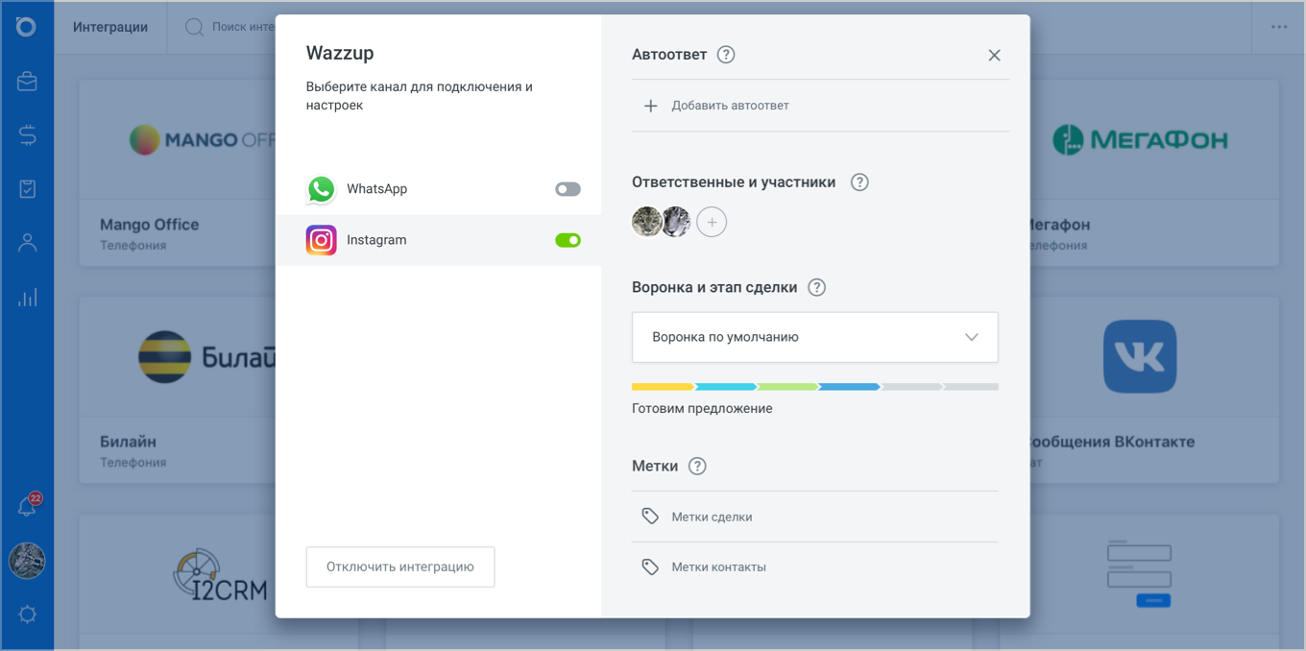Open the tasks checklist icon in sidebar

pyautogui.click(x=27, y=189)
